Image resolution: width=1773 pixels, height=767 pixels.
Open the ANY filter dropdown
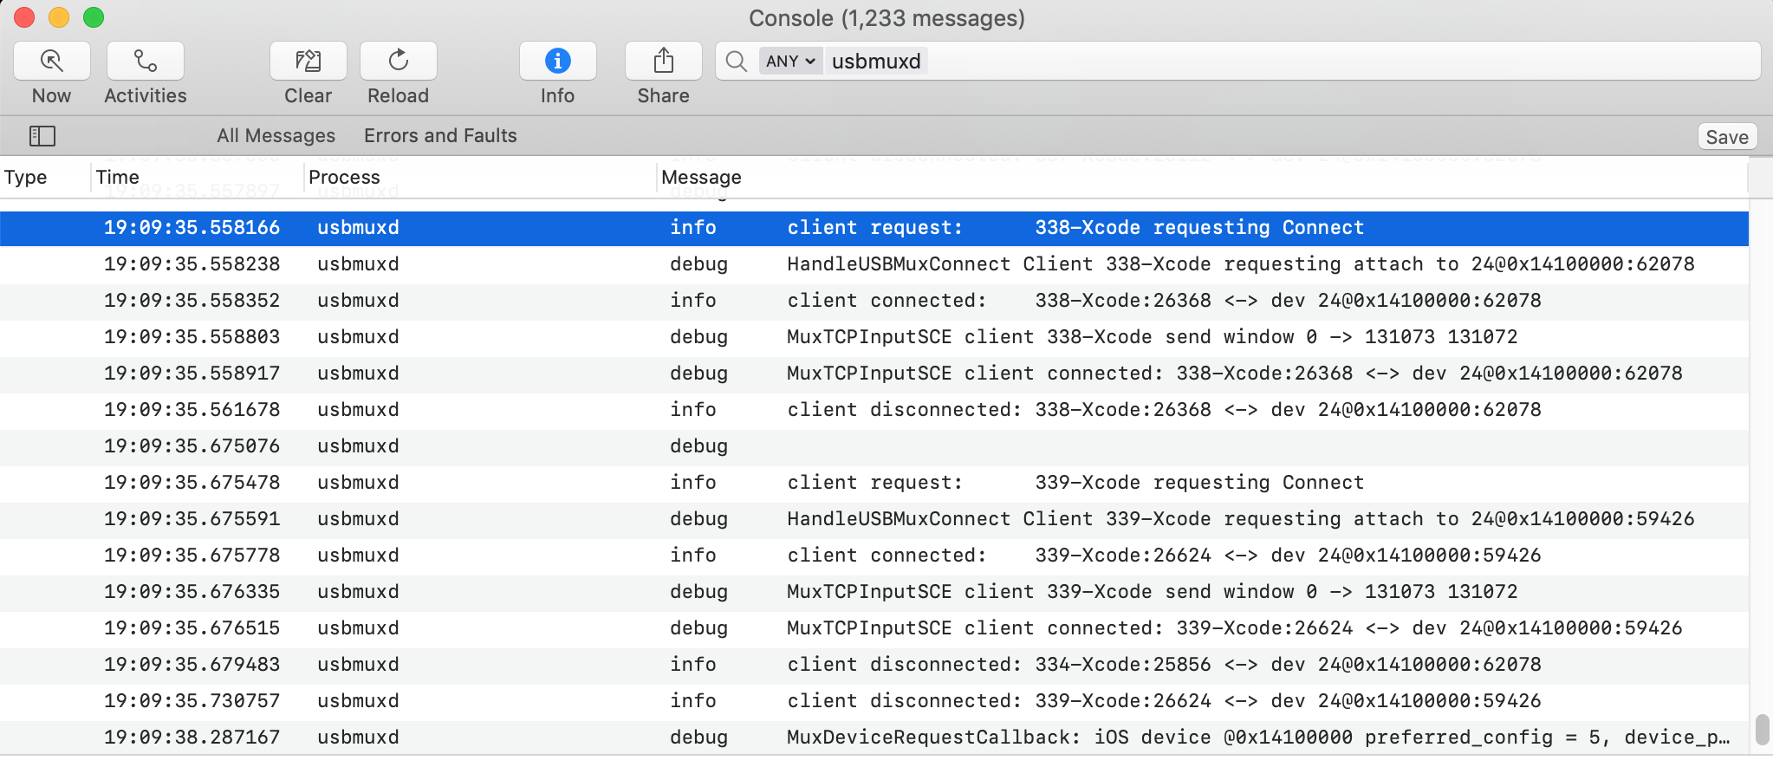790,62
